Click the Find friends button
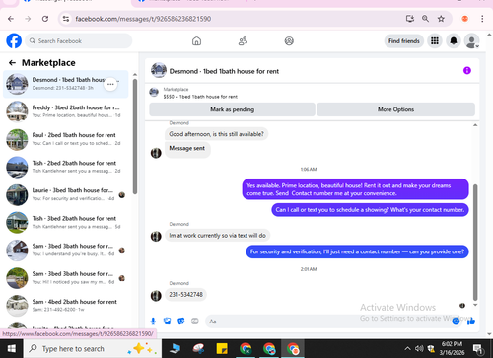Viewport: 493px width, 358px height. (x=404, y=41)
